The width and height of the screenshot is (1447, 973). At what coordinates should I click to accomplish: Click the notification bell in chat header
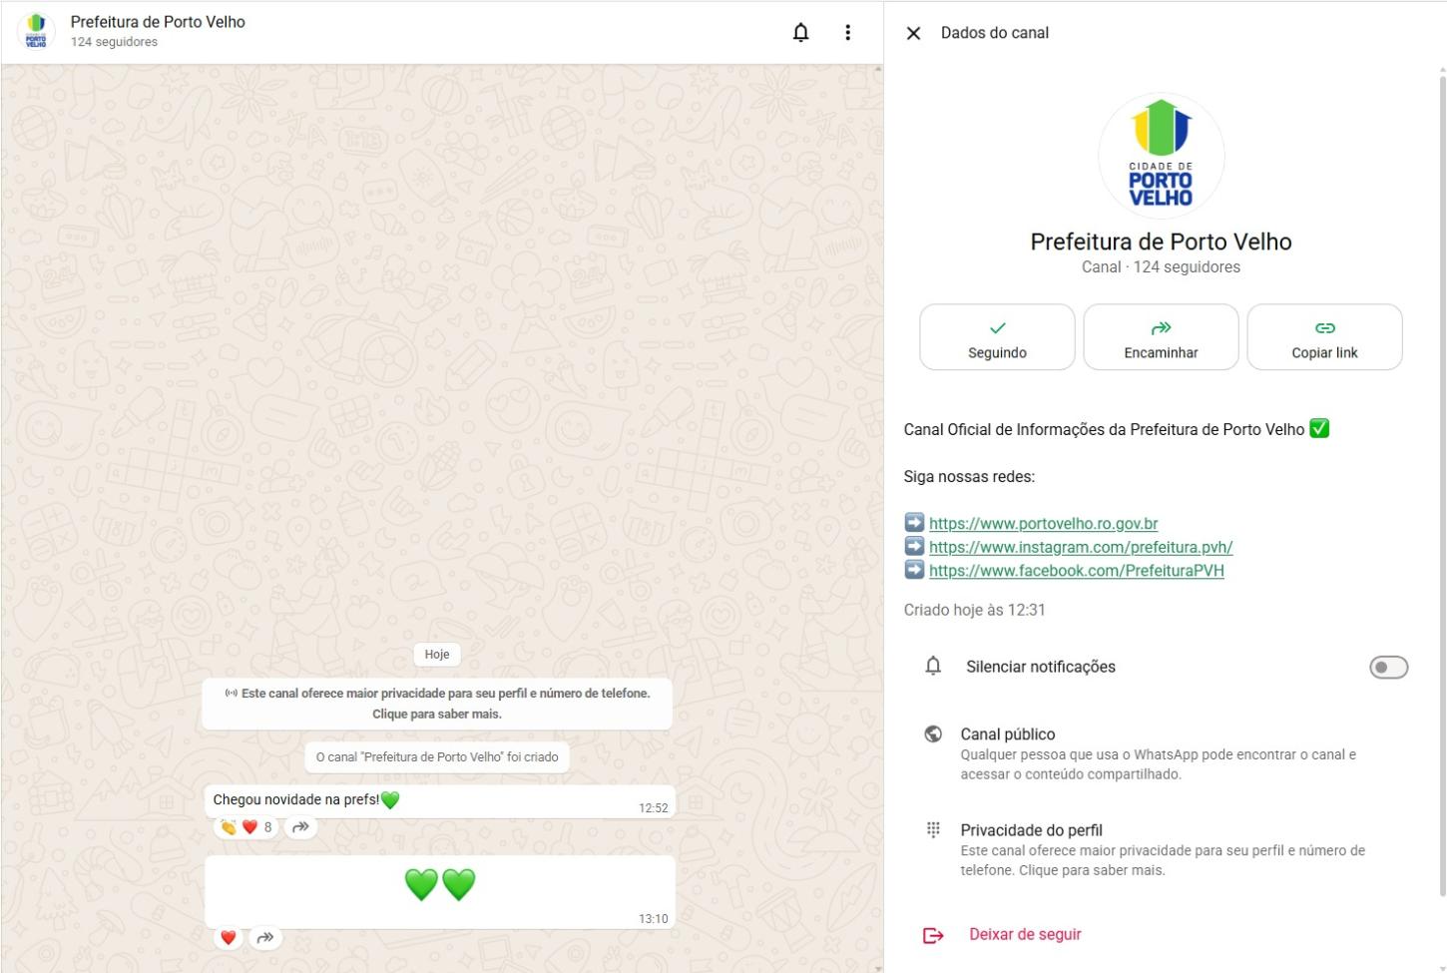point(800,33)
